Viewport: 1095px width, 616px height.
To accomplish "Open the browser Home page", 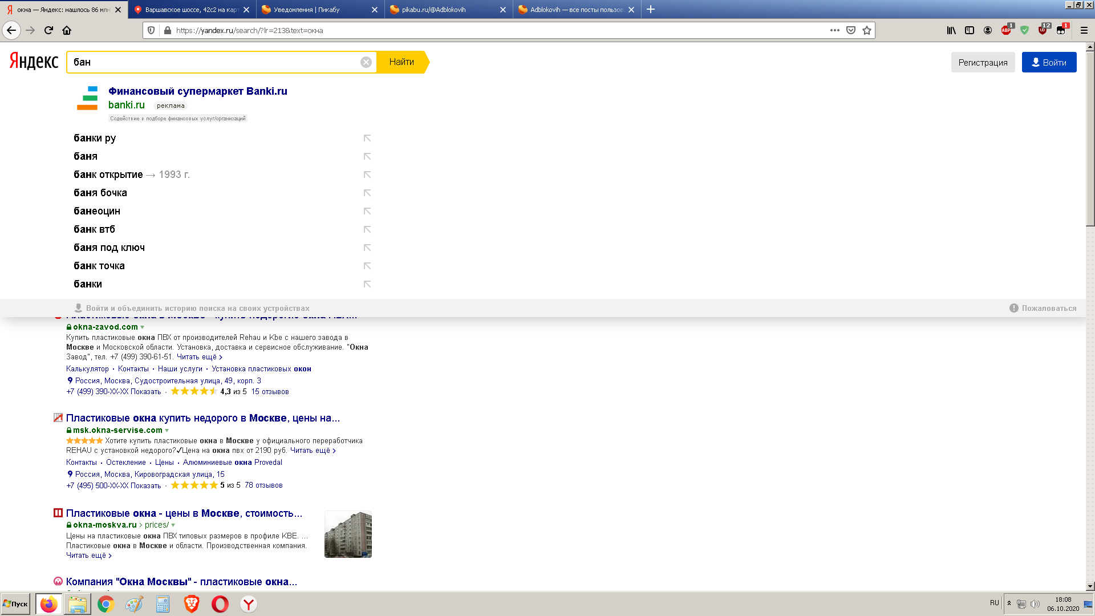I will tap(67, 30).
